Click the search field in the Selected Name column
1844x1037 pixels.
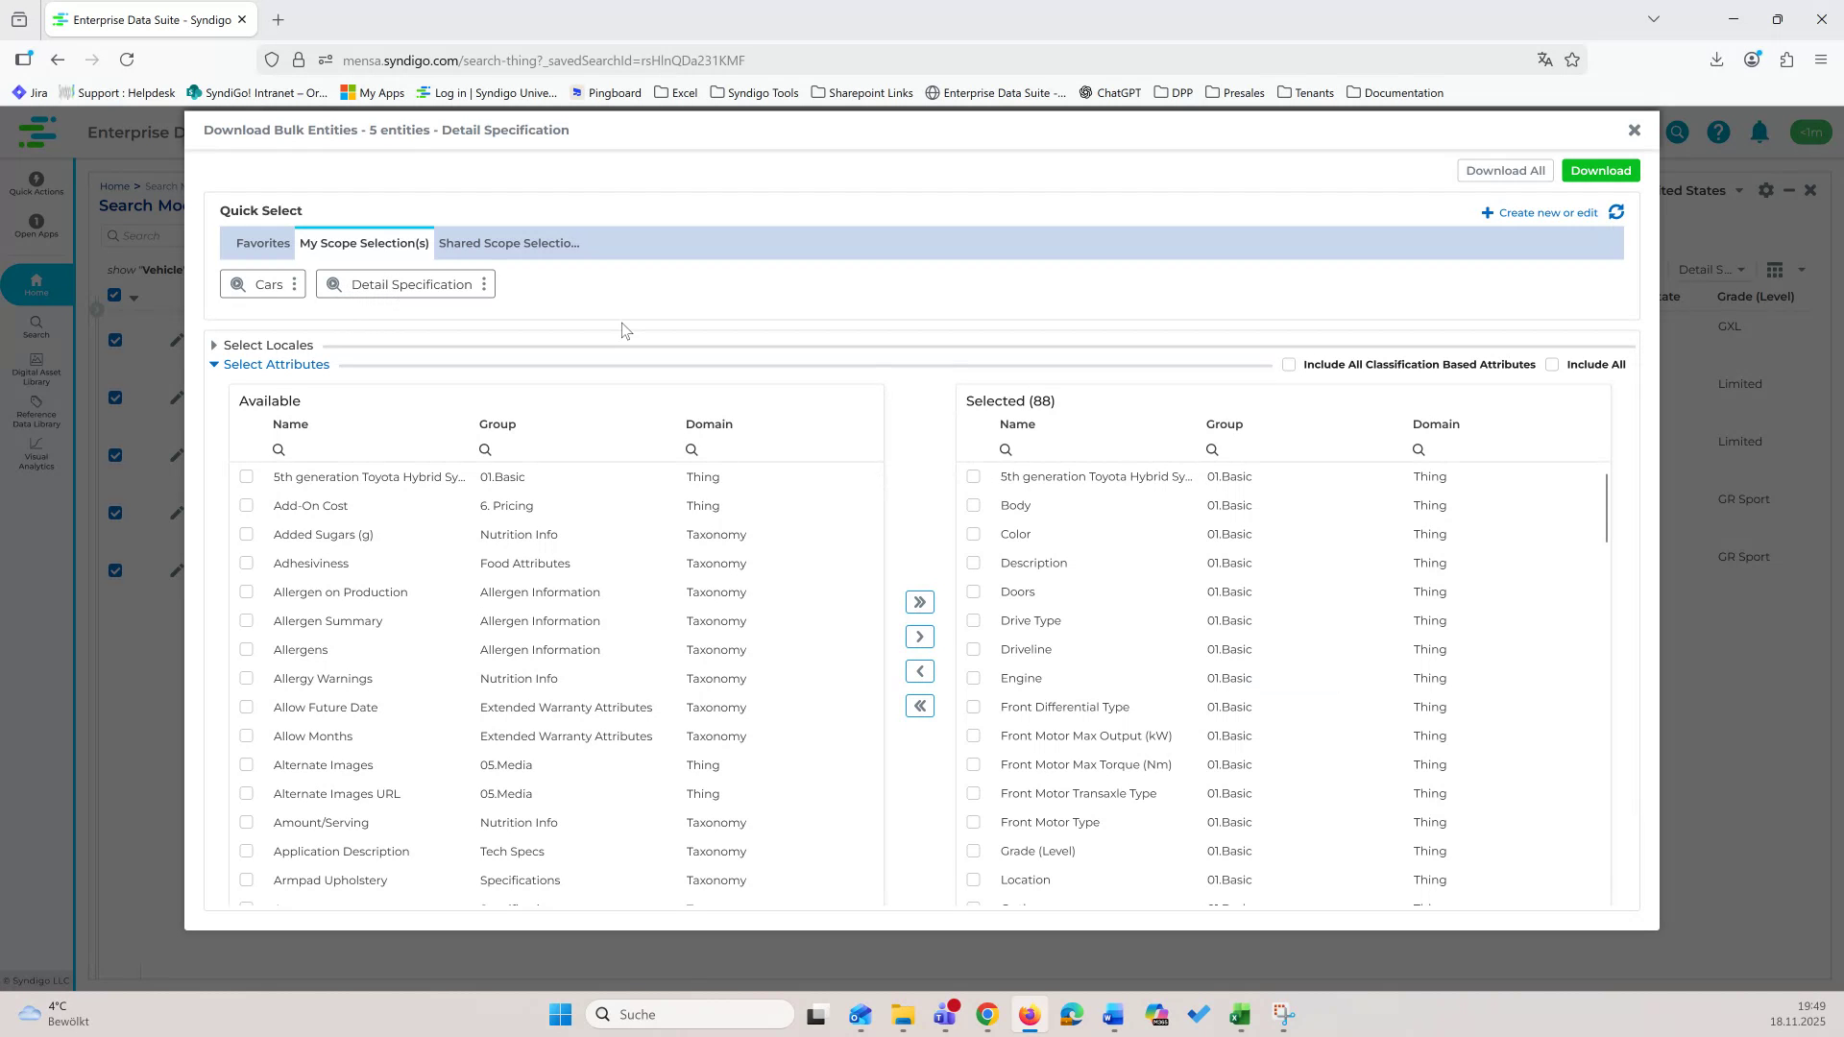click(x=1006, y=448)
